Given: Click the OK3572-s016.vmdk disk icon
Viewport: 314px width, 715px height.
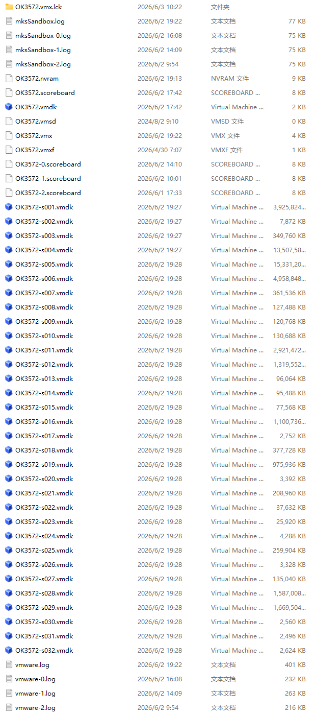Looking at the screenshot, I should [x=9, y=422].
